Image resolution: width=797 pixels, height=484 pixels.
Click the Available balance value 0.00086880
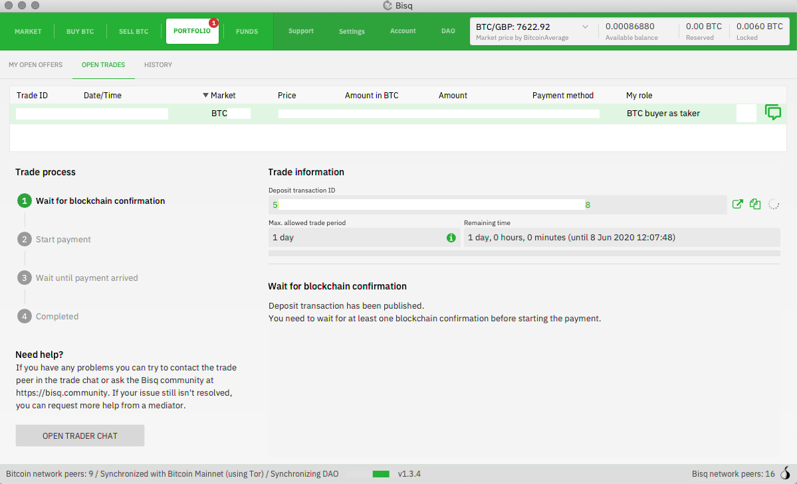click(x=629, y=27)
